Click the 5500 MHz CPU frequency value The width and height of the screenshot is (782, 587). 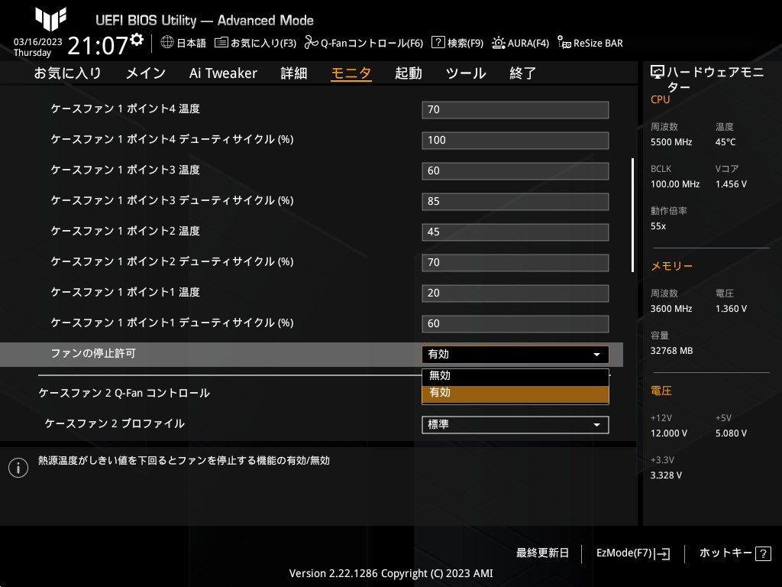point(671,142)
